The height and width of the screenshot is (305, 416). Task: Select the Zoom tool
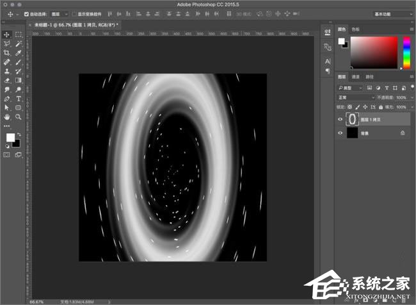(x=19, y=118)
